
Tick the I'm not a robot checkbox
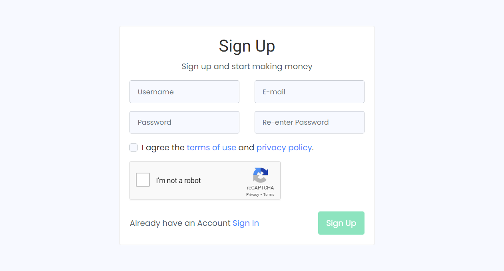pyautogui.click(x=143, y=180)
